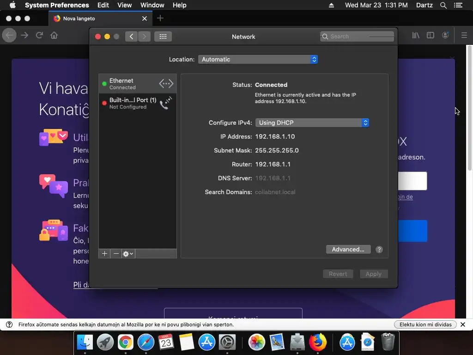Open the gear action menu for services

[x=128, y=254]
